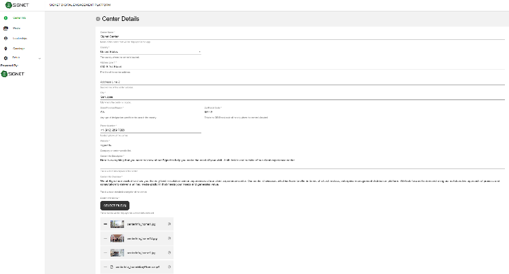Click the SELECT FILE(S) button
Image resolution: width=509 pixels, height=274 pixels.
coord(115,206)
